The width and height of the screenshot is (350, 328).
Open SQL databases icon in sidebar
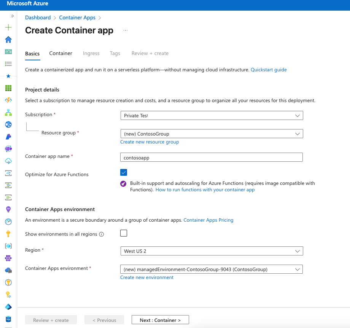point(8,319)
